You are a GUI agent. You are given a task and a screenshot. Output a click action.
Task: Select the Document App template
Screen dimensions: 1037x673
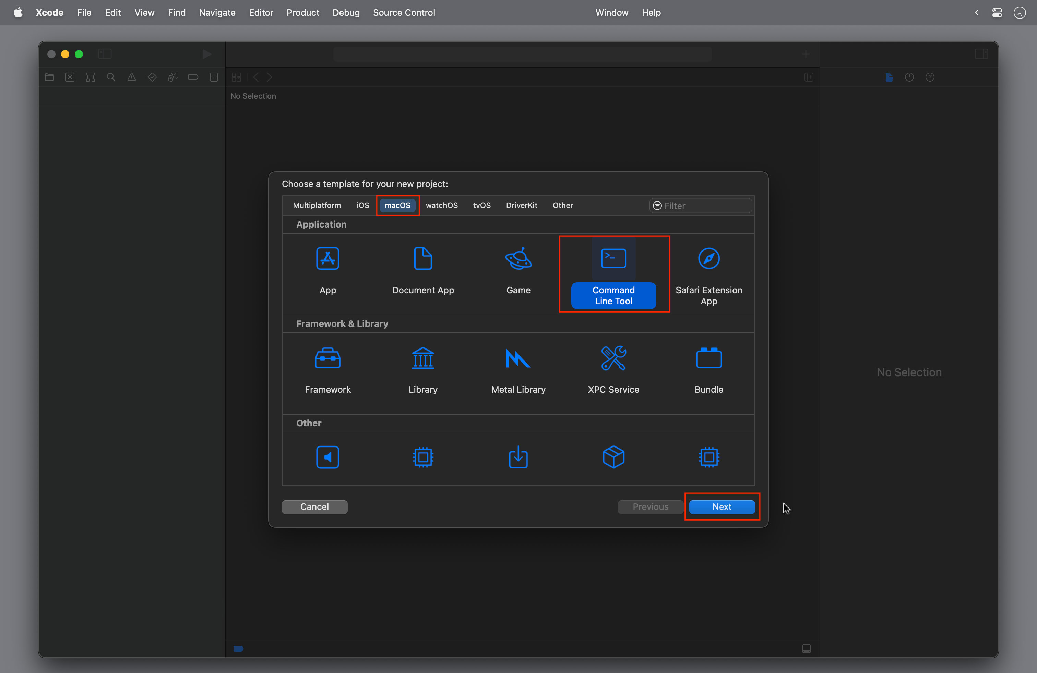click(x=422, y=270)
